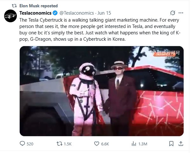Click the Grok icon beside the post menu

173,13
